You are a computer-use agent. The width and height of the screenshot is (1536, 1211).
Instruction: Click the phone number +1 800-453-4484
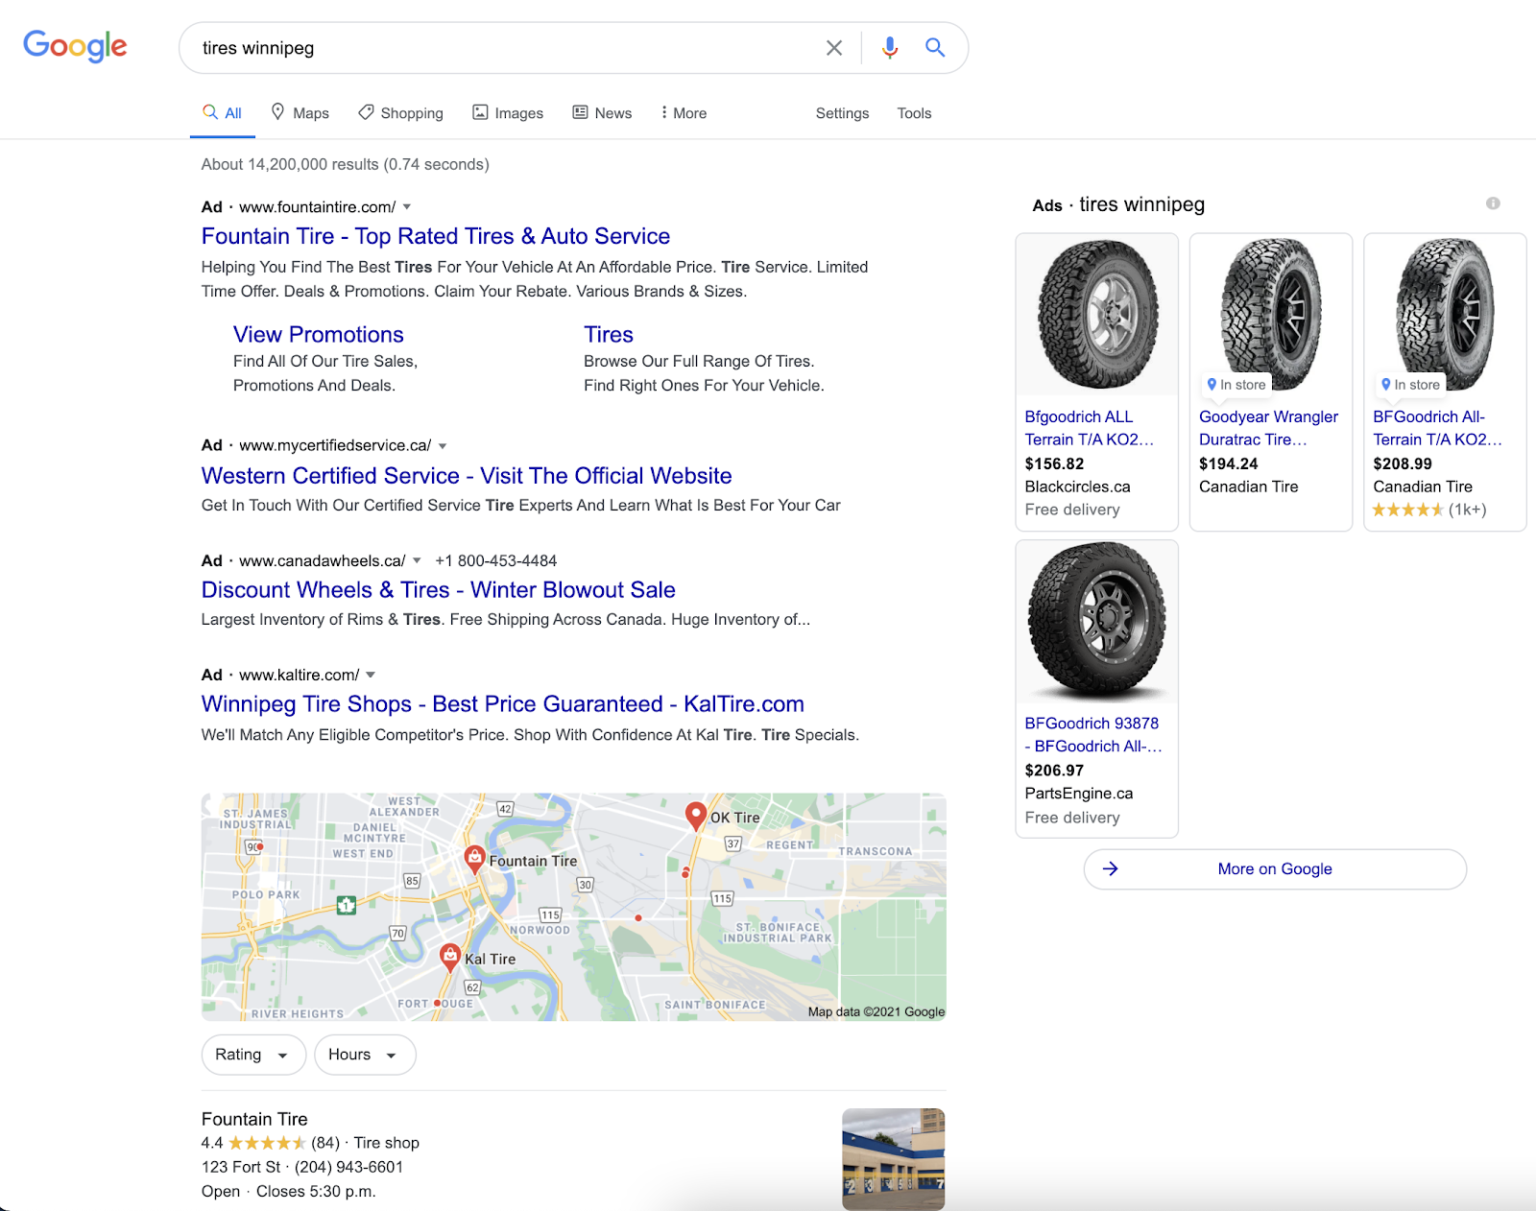pyautogui.click(x=495, y=560)
